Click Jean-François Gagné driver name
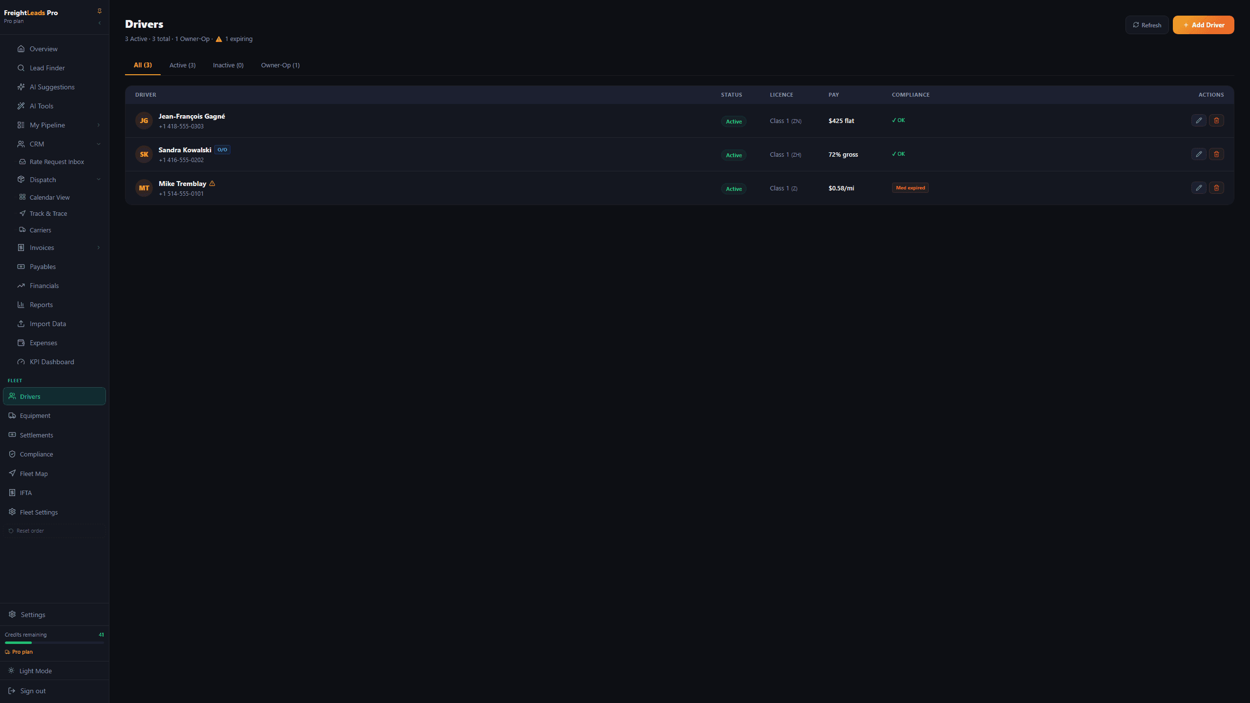Viewport: 1250px width, 703px height. click(x=191, y=116)
